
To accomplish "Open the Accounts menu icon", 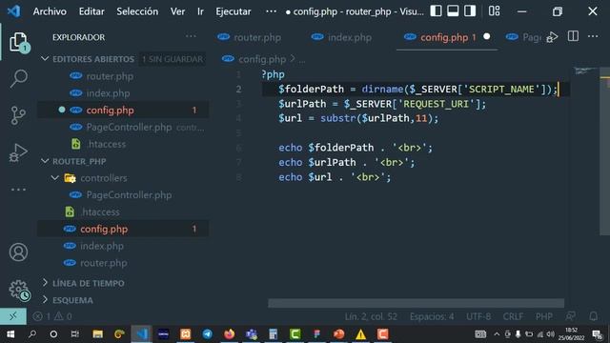I will (x=18, y=252).
